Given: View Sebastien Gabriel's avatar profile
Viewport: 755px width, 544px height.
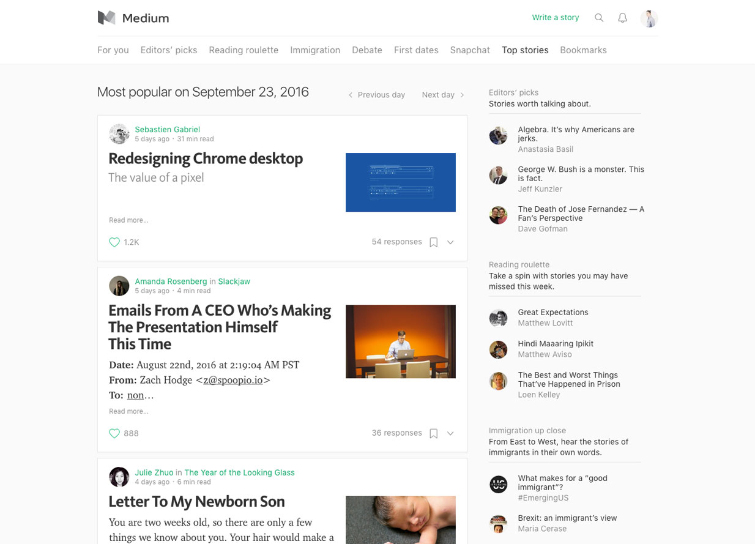Looking at the screenshot, I should coord(119,133).
